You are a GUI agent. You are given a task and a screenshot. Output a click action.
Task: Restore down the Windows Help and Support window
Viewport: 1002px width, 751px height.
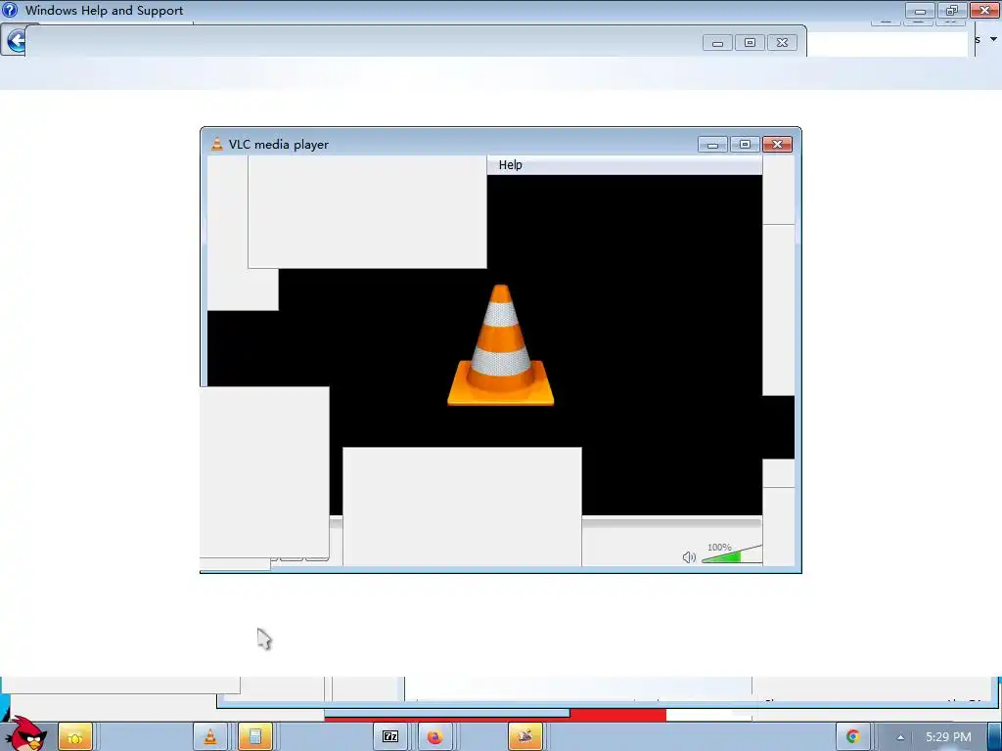point(951,10)
